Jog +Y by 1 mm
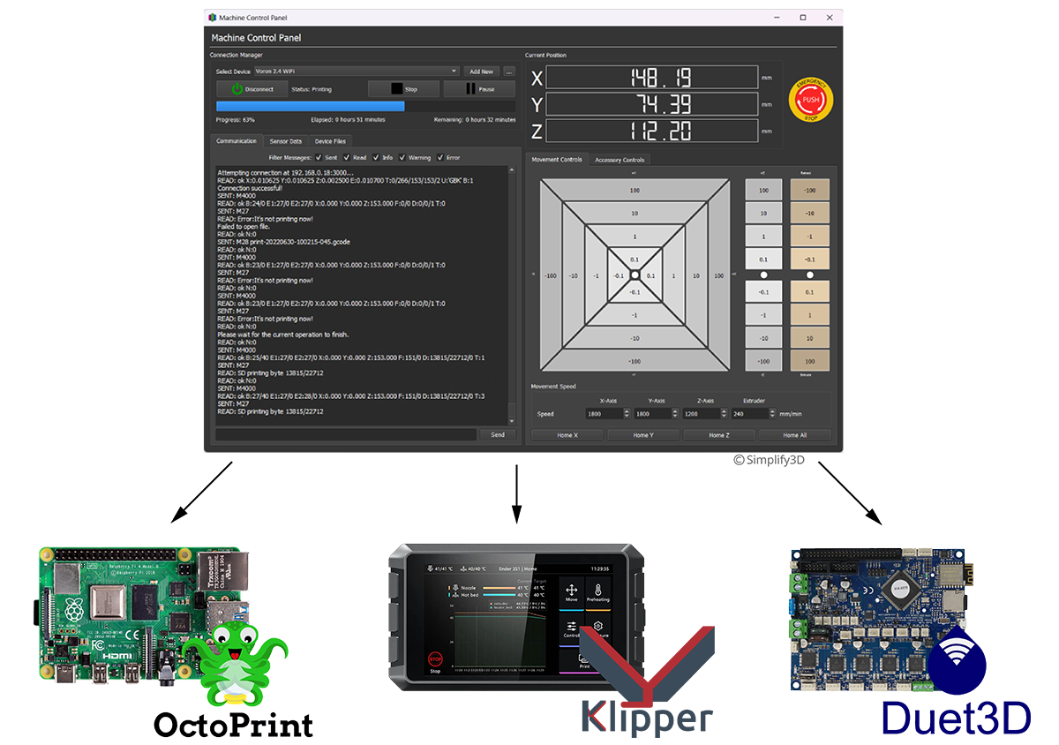This screenshot has height=745, width=1059. (x=635, y=237)
